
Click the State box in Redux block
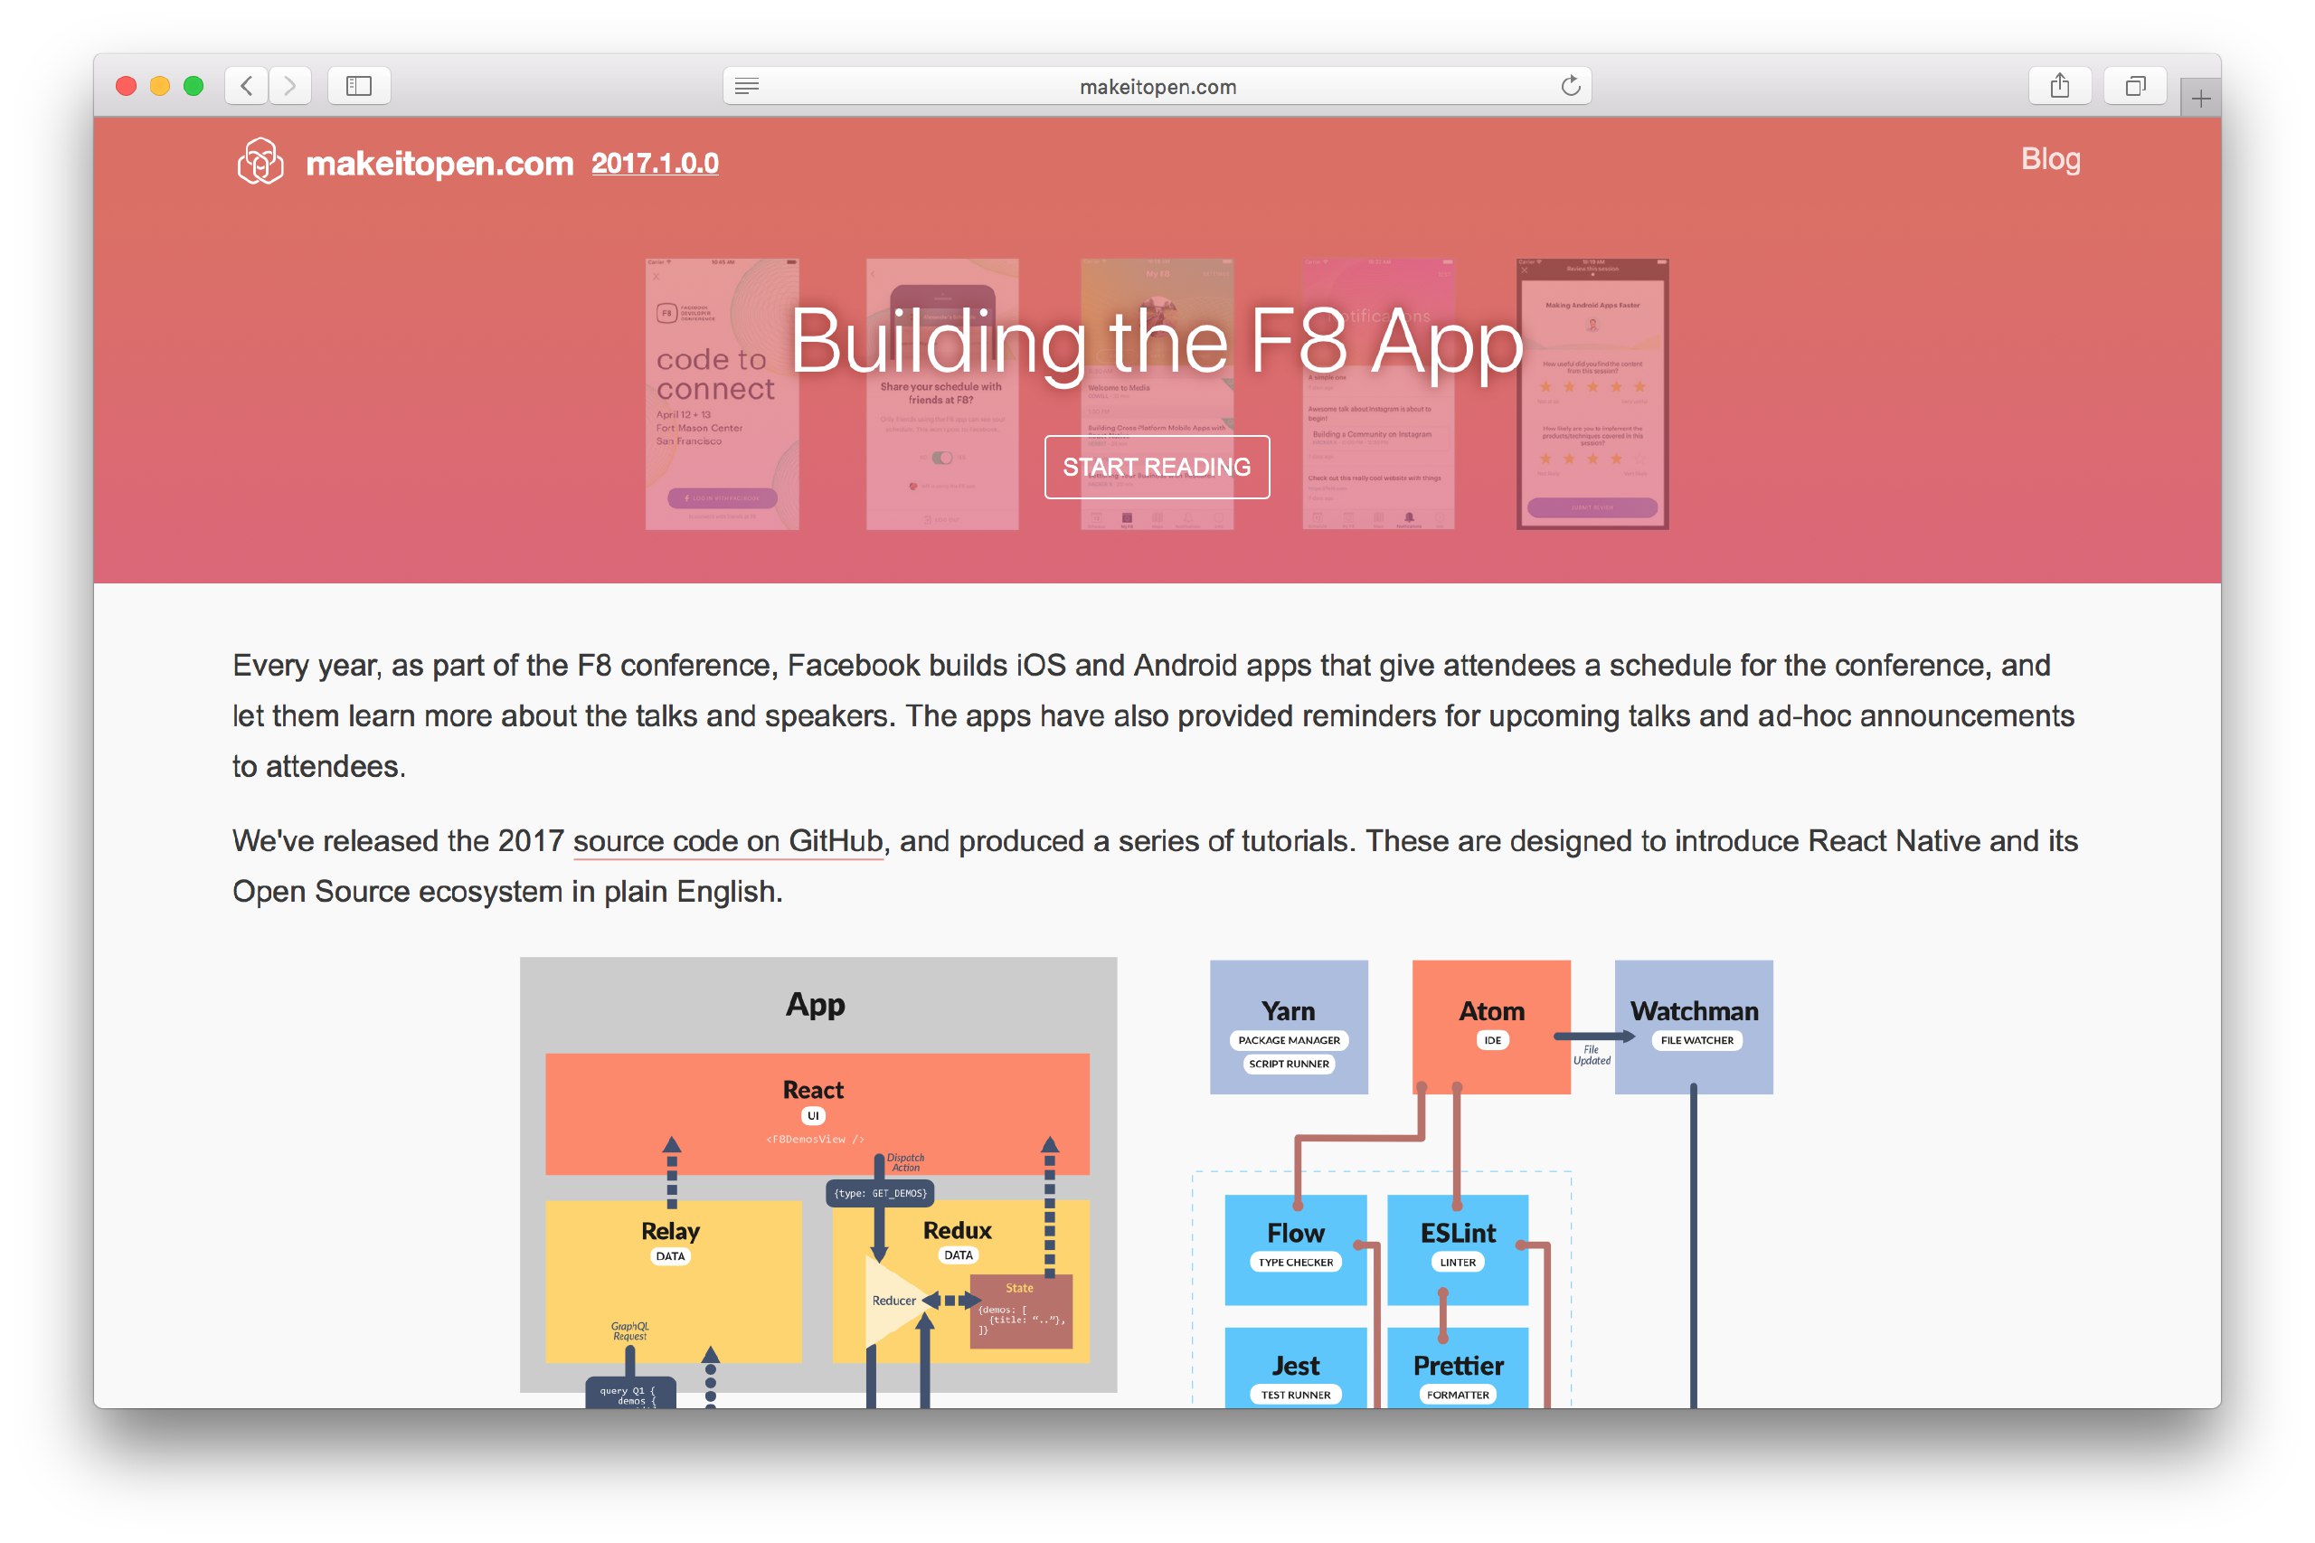pos(1020,1311)
